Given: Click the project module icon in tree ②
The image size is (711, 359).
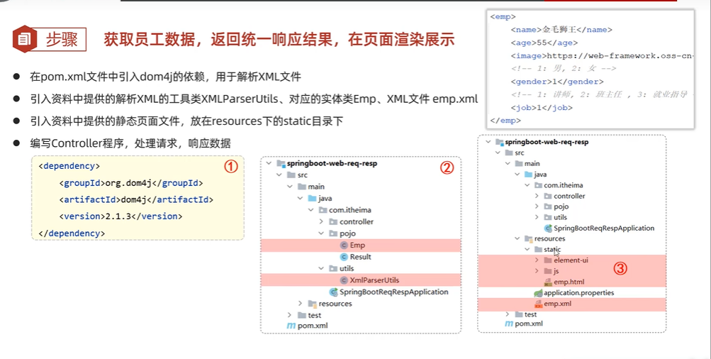Looking at the screenshot, I should pos(281,163).
